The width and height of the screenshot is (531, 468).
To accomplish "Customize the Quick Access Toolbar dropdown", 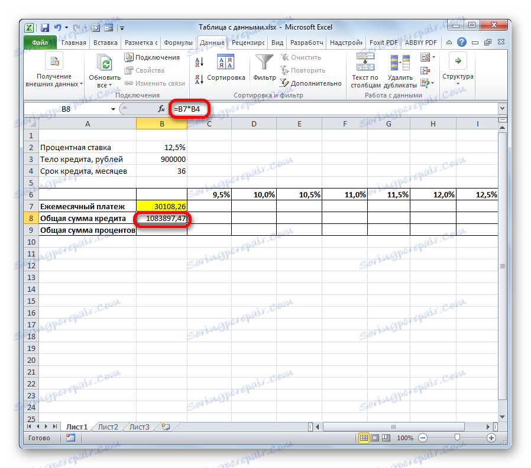I will pos(122,28).
